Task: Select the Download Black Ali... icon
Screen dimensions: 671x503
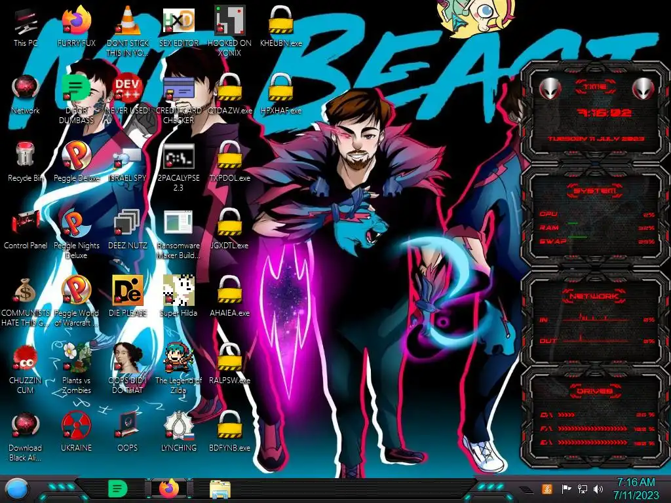Action: [26, 437]
